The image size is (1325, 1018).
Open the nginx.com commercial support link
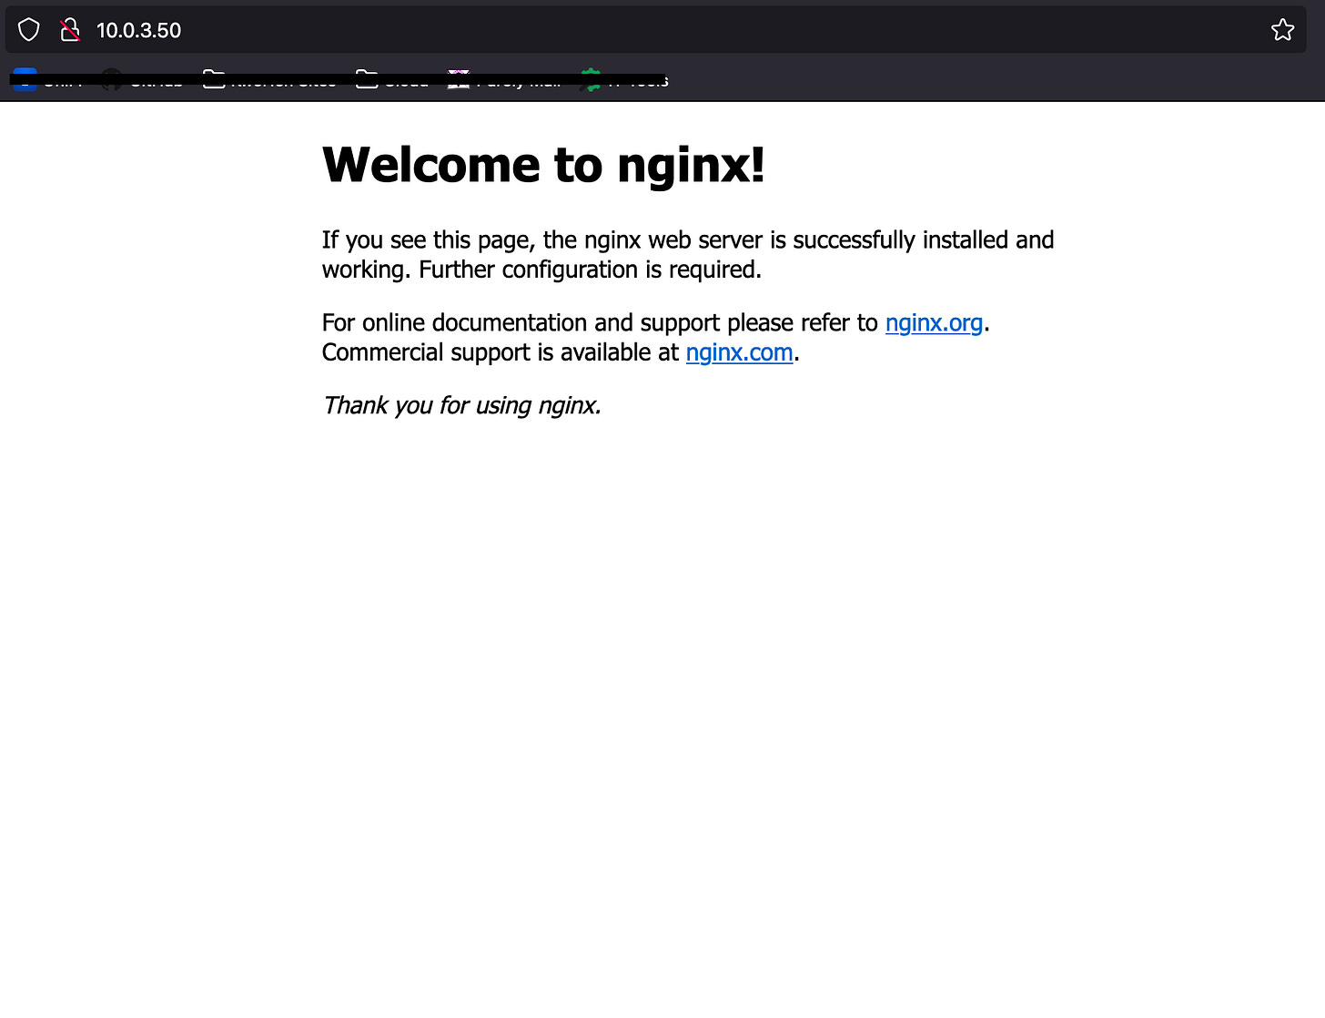[739, 352]
